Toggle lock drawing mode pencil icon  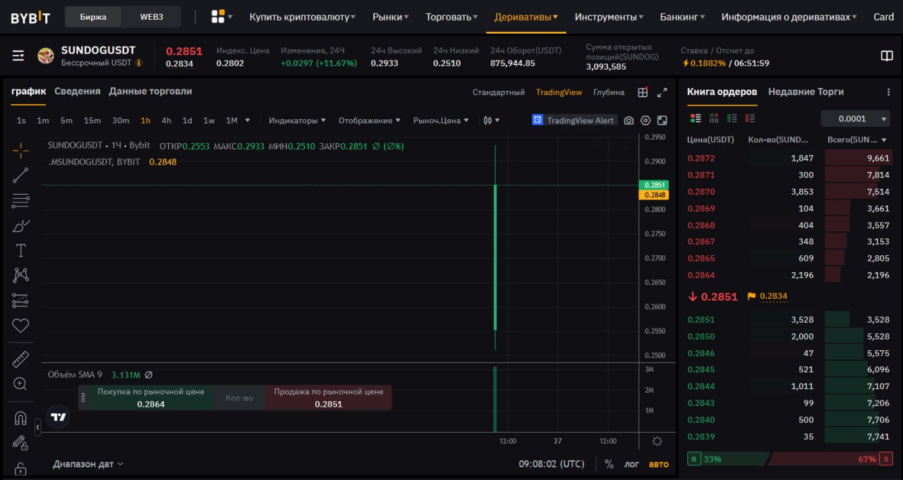(20, 443)
